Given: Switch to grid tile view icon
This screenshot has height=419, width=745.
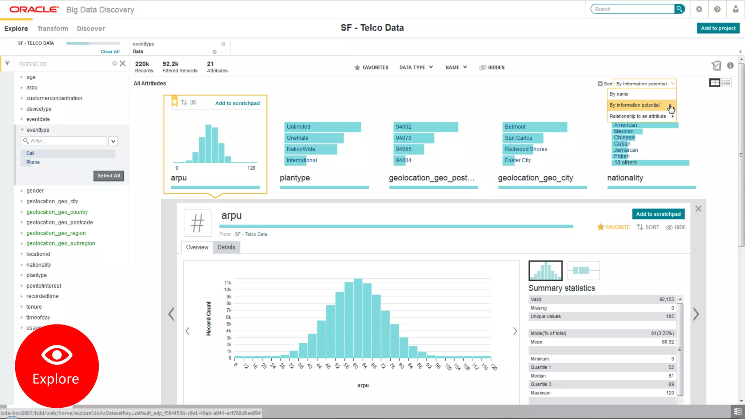Looking at the screenshot, I should click(x=714, y=83).
